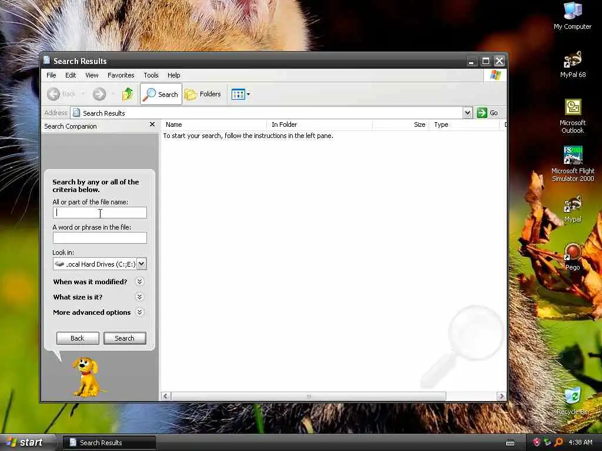
Task: Open the Favorites menu
Action: 121,75
